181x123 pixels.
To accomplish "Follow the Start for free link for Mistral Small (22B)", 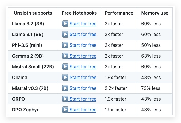I will point(83,67).
